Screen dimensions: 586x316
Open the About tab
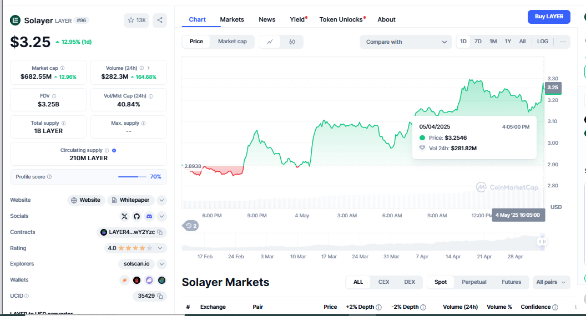386,19
